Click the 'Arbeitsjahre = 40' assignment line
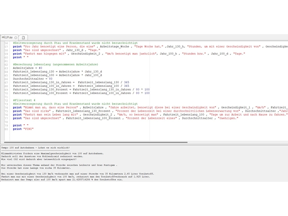This screenshot has width=288, height=216. pos(27,68)
